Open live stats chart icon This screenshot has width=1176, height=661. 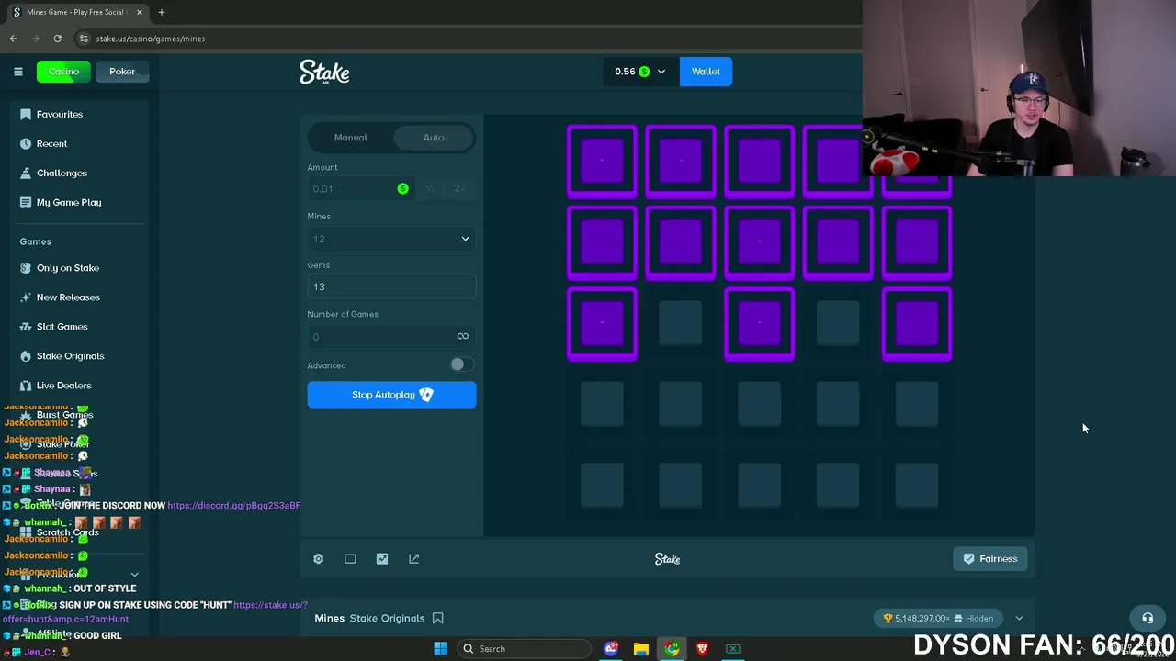point(382,559)
